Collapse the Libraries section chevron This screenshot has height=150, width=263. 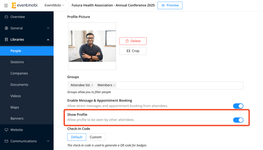coord(48,40)
